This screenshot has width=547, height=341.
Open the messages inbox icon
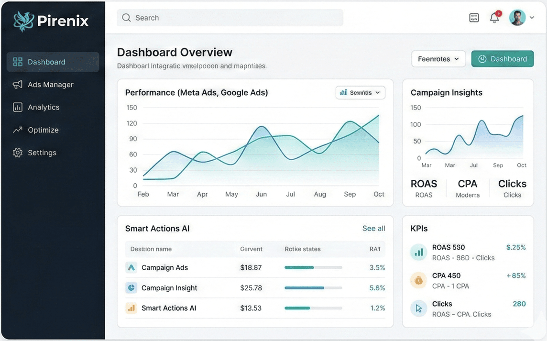(x=474, y=17)
